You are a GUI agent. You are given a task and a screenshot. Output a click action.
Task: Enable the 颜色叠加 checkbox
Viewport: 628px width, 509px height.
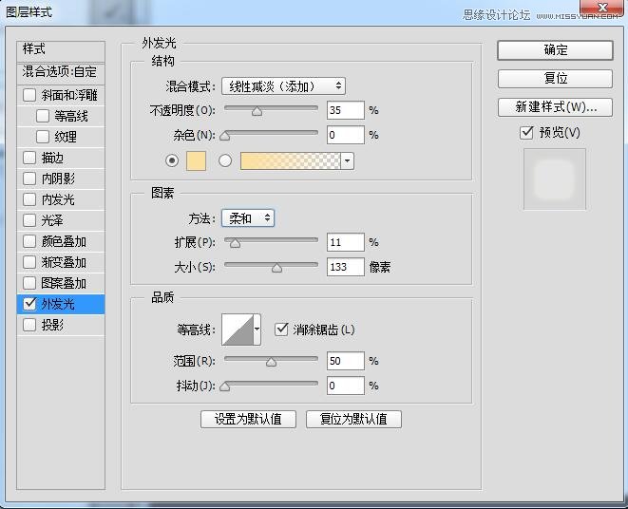click(29, 241)
